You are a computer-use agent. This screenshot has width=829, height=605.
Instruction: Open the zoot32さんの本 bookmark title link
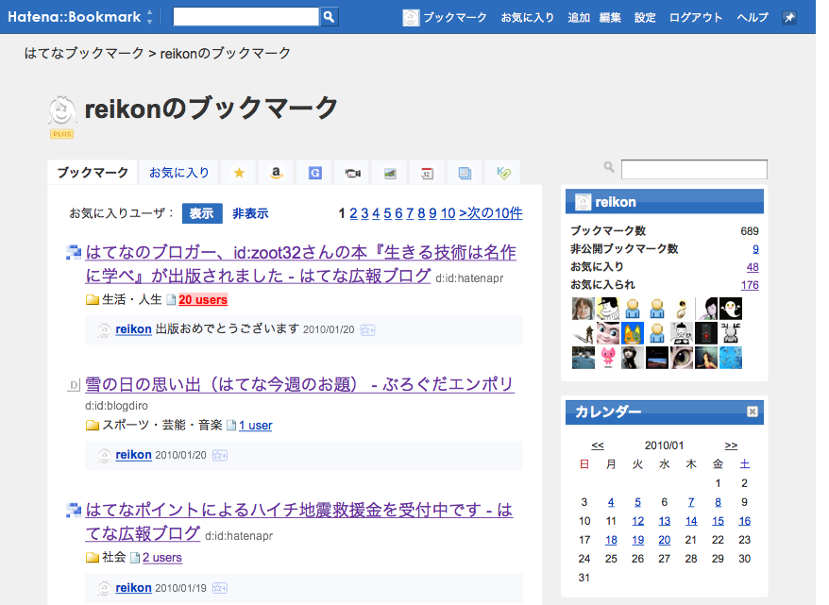pos(300,263)
